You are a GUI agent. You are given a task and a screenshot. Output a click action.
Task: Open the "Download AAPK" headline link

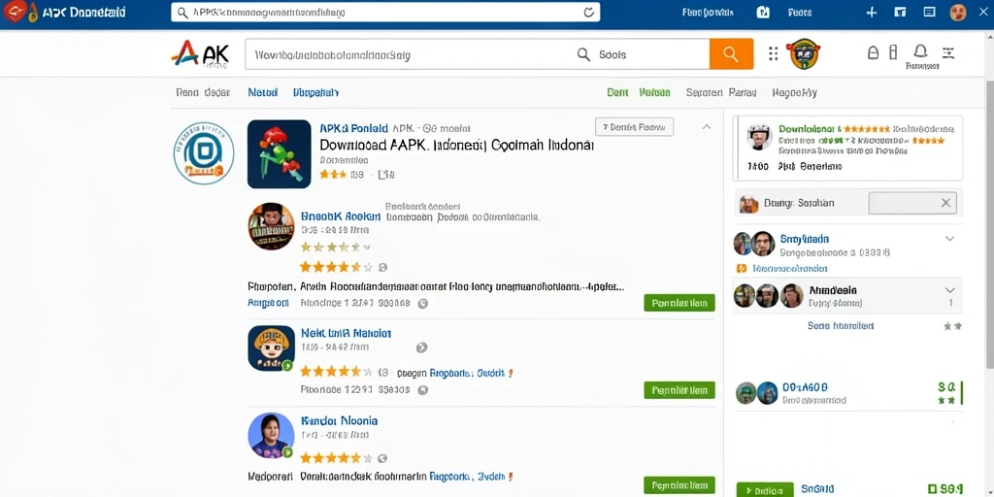[456, 145]
